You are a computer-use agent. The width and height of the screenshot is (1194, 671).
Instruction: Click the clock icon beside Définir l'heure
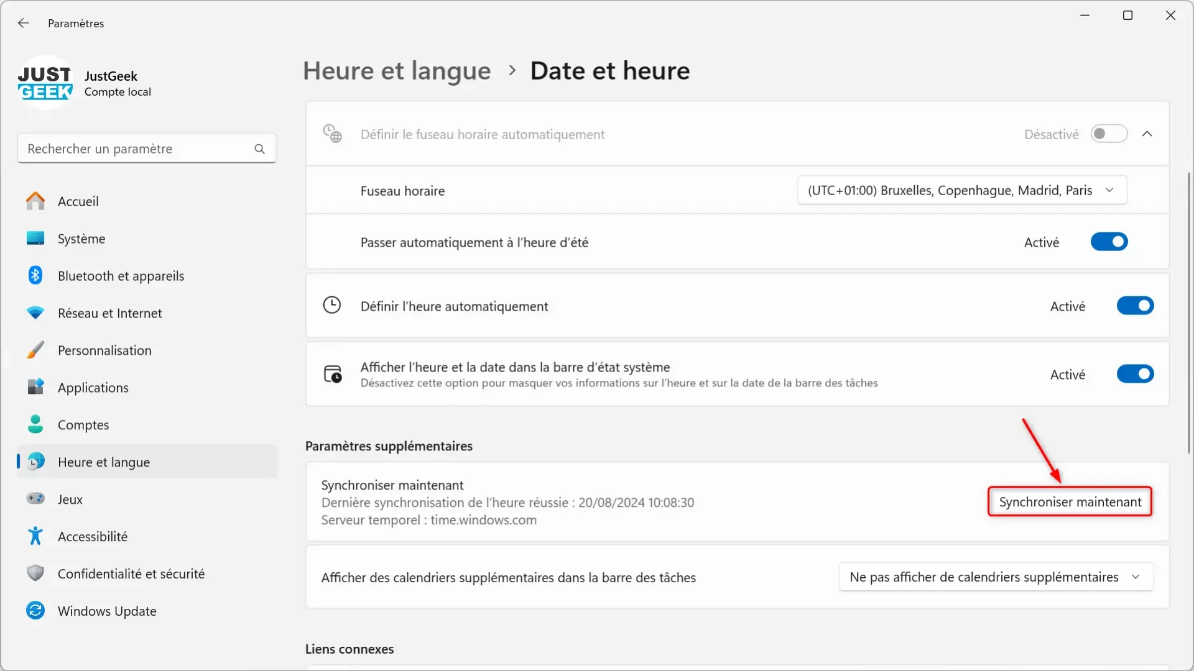pyautogui.click(x=332, y=306)
